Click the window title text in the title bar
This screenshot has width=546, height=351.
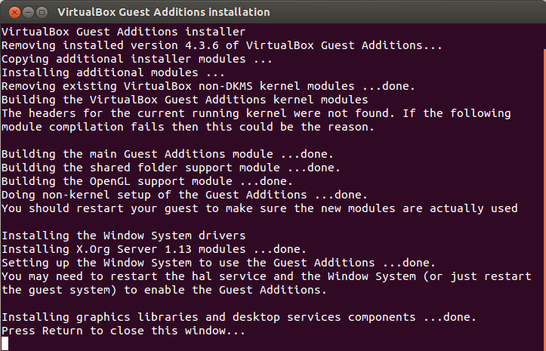pyautogui.click(x=164, y=12)
